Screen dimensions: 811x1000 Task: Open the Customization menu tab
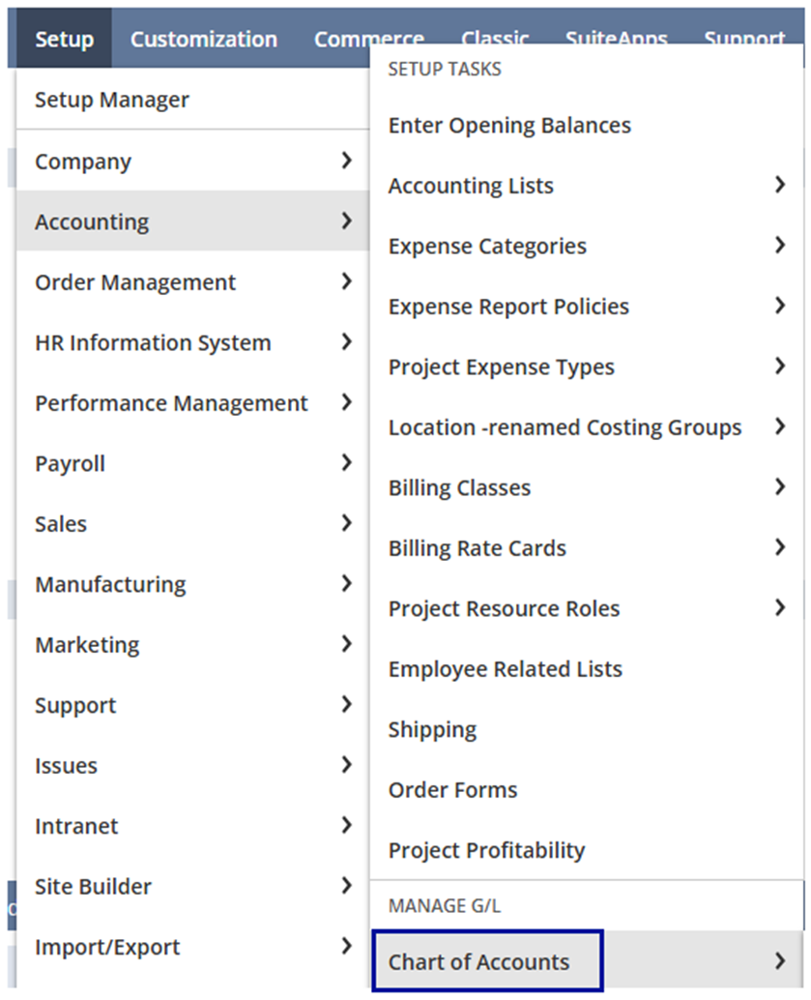pyautogui.click(x=204, y=39)
